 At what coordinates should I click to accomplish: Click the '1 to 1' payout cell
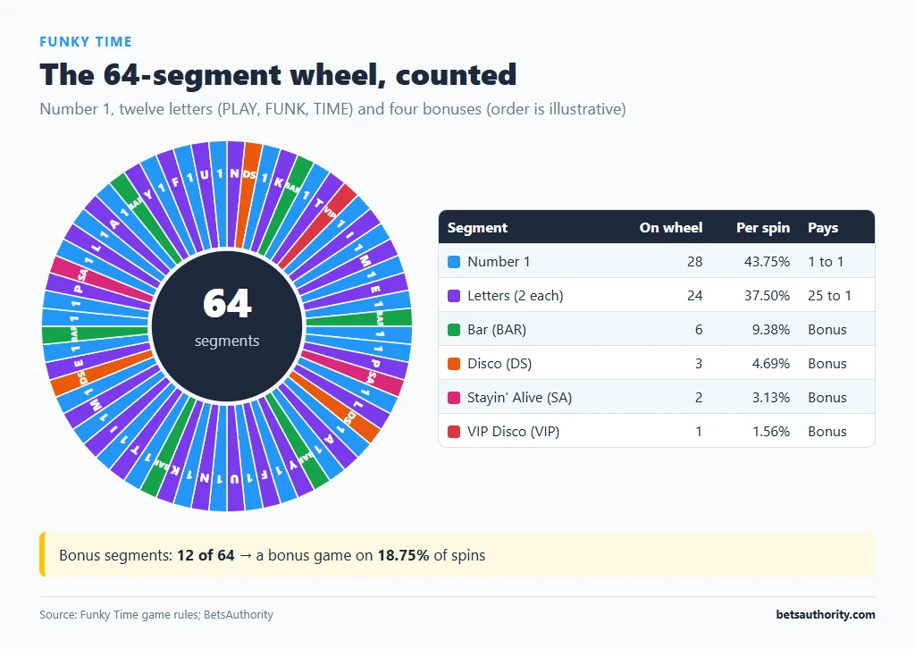tap(826, 261)
